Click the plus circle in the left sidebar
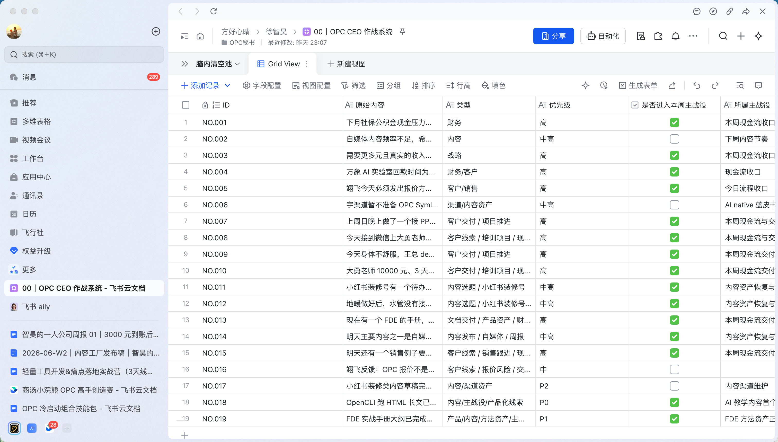778x442 pixels. pyautogui.click(x=156, y=31)
